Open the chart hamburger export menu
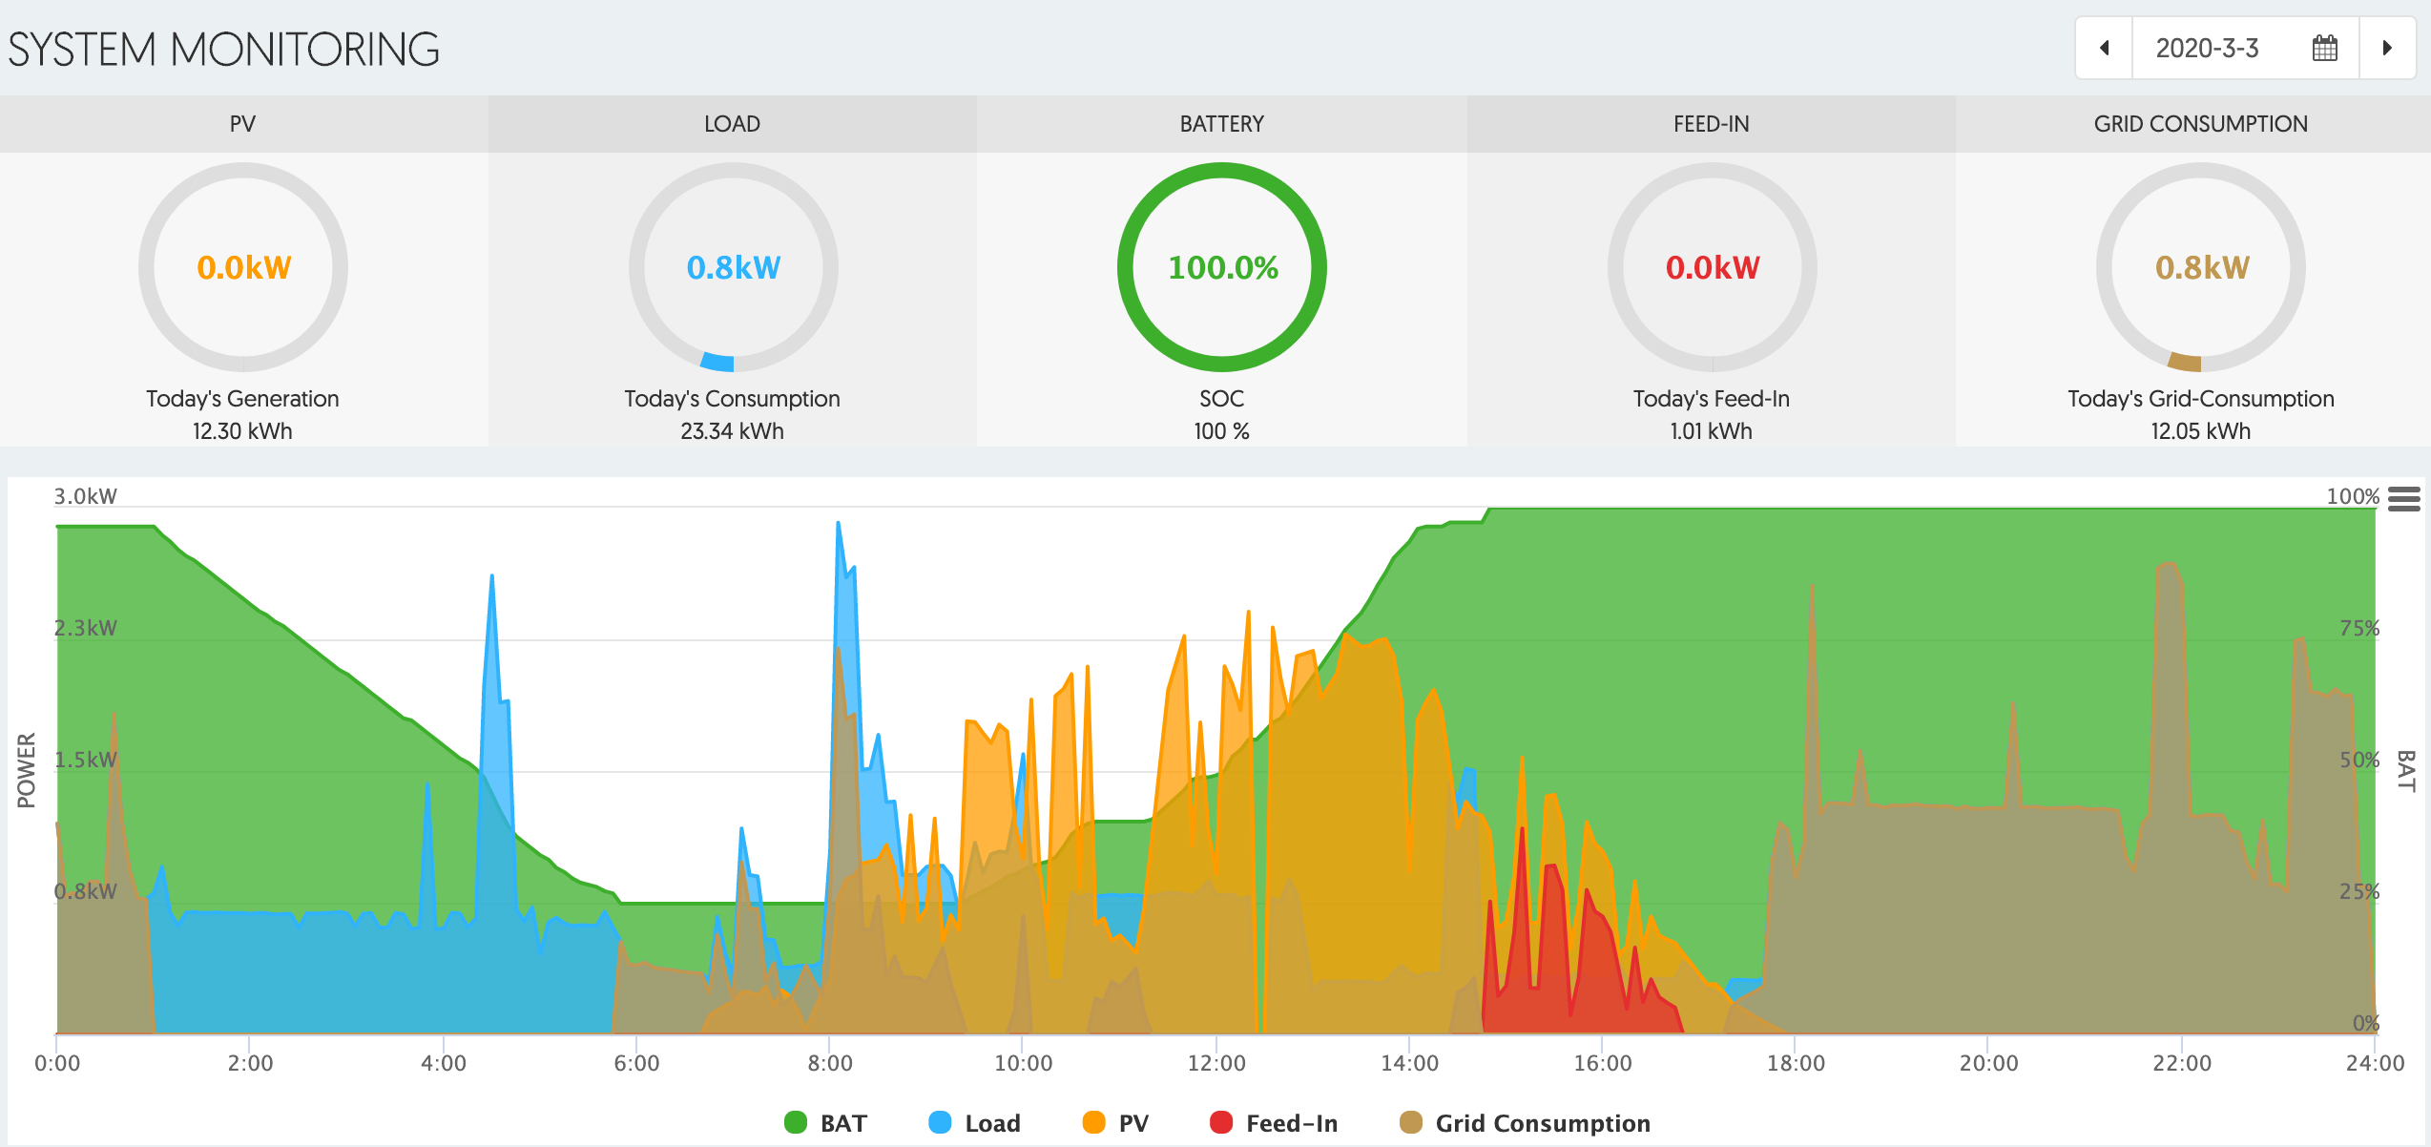The image size is (2431, 1147). (2404, 498)
